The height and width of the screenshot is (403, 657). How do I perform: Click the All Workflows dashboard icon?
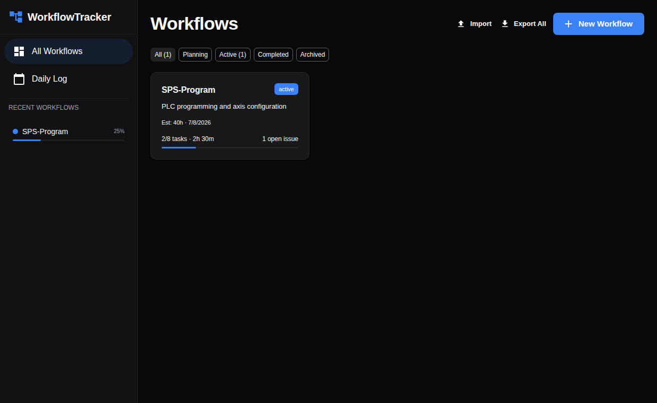click(19, 51)
